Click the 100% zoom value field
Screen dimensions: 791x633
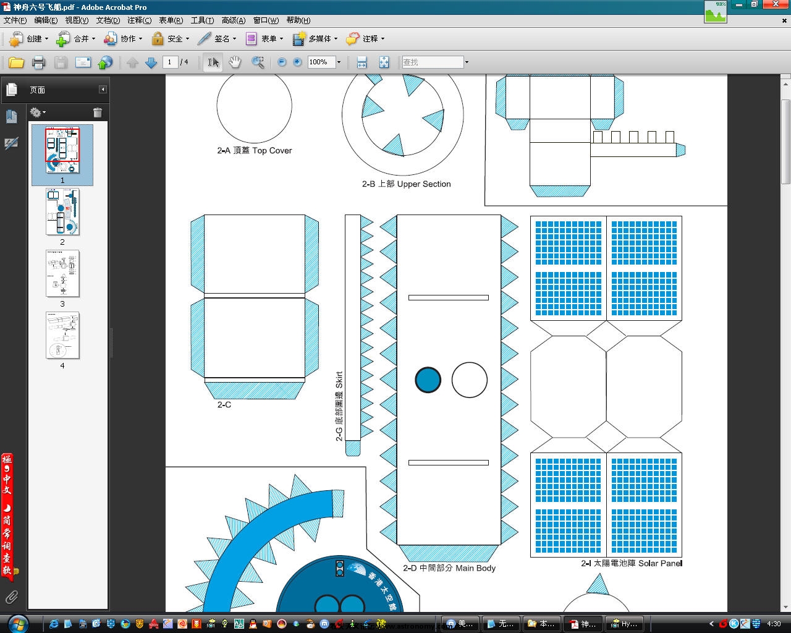point(321,62)
